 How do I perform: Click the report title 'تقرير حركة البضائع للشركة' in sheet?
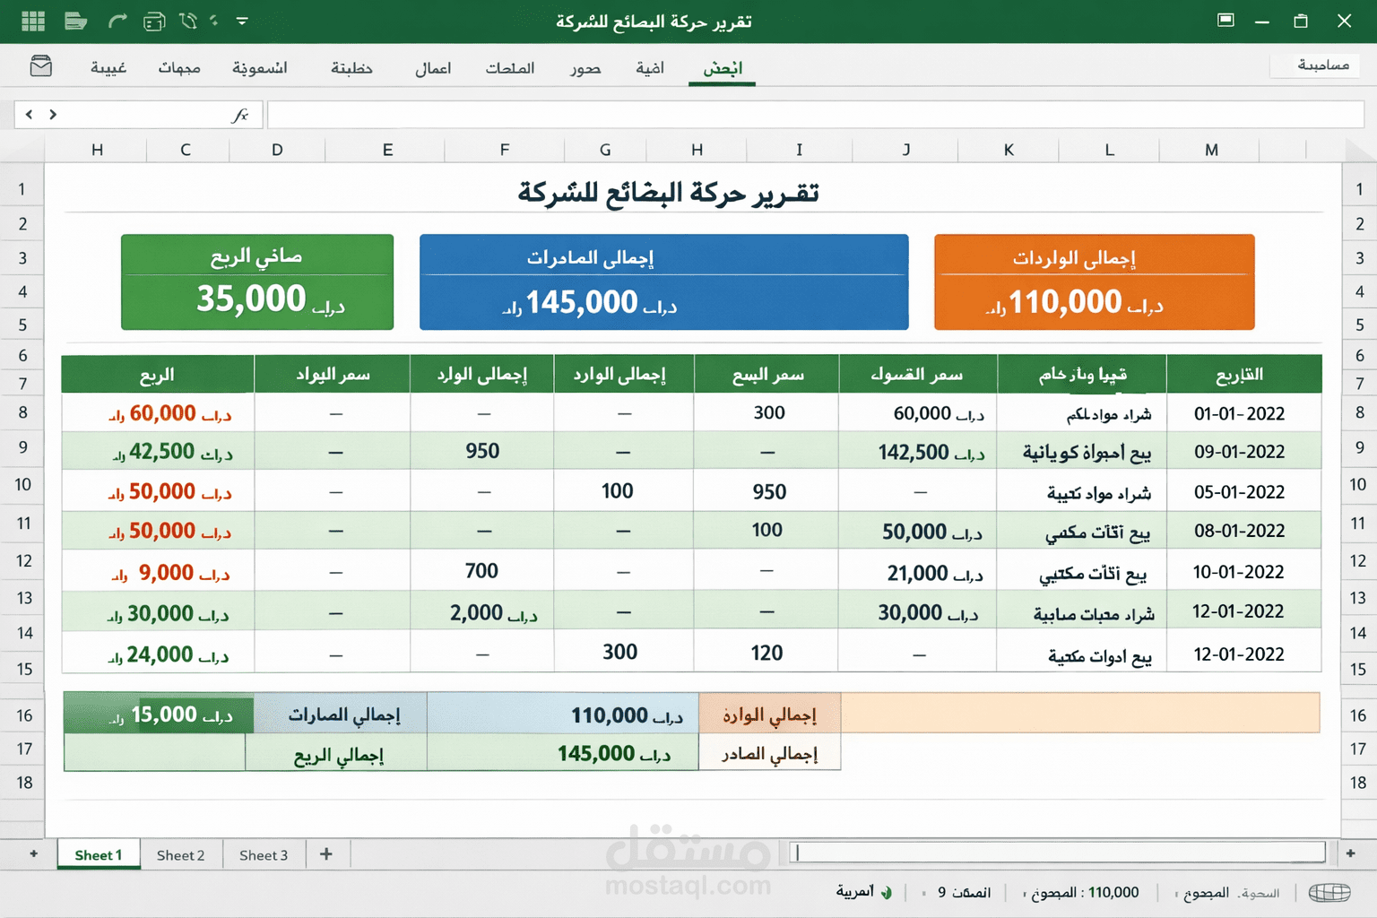click(668, 192)
